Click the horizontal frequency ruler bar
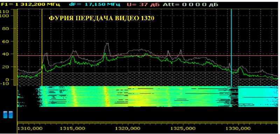This screenshot has height=134, width=280. [x=147, y=122]
